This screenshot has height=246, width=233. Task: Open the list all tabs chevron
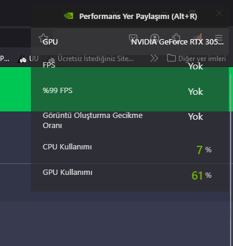coord(115,14)
